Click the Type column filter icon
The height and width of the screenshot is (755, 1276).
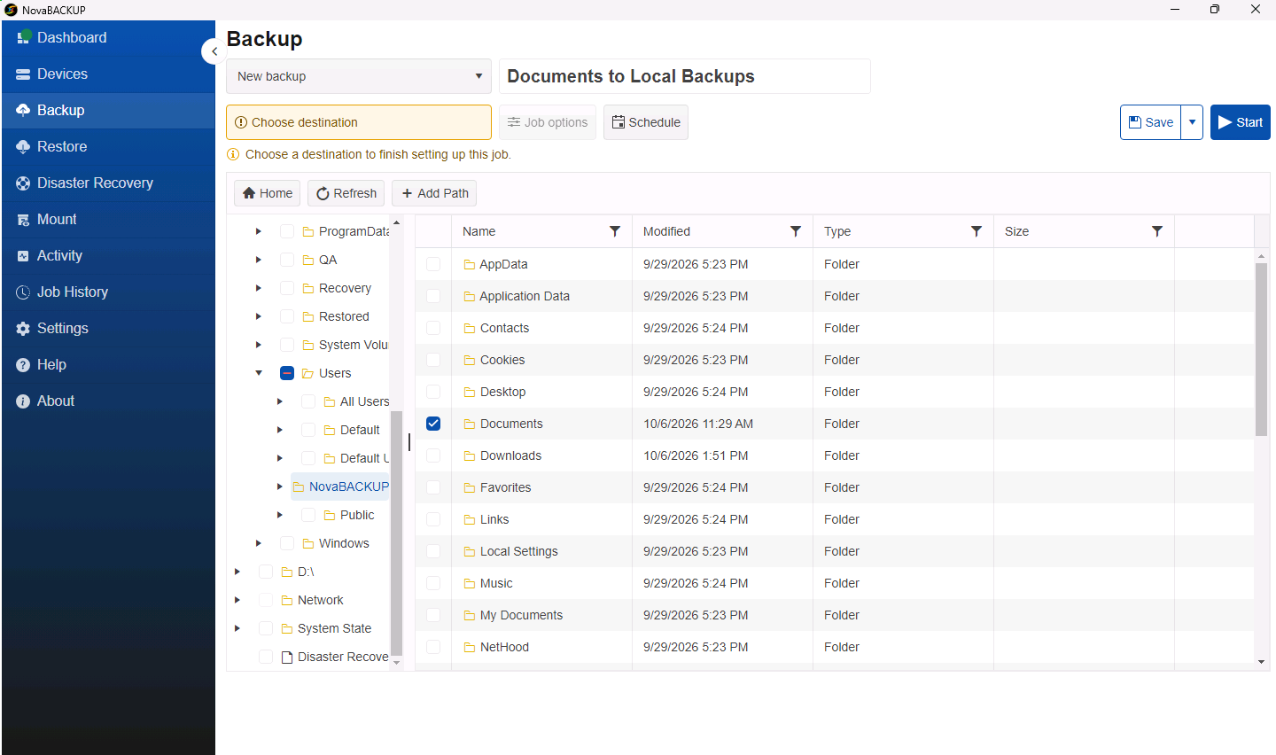[976, 231]
